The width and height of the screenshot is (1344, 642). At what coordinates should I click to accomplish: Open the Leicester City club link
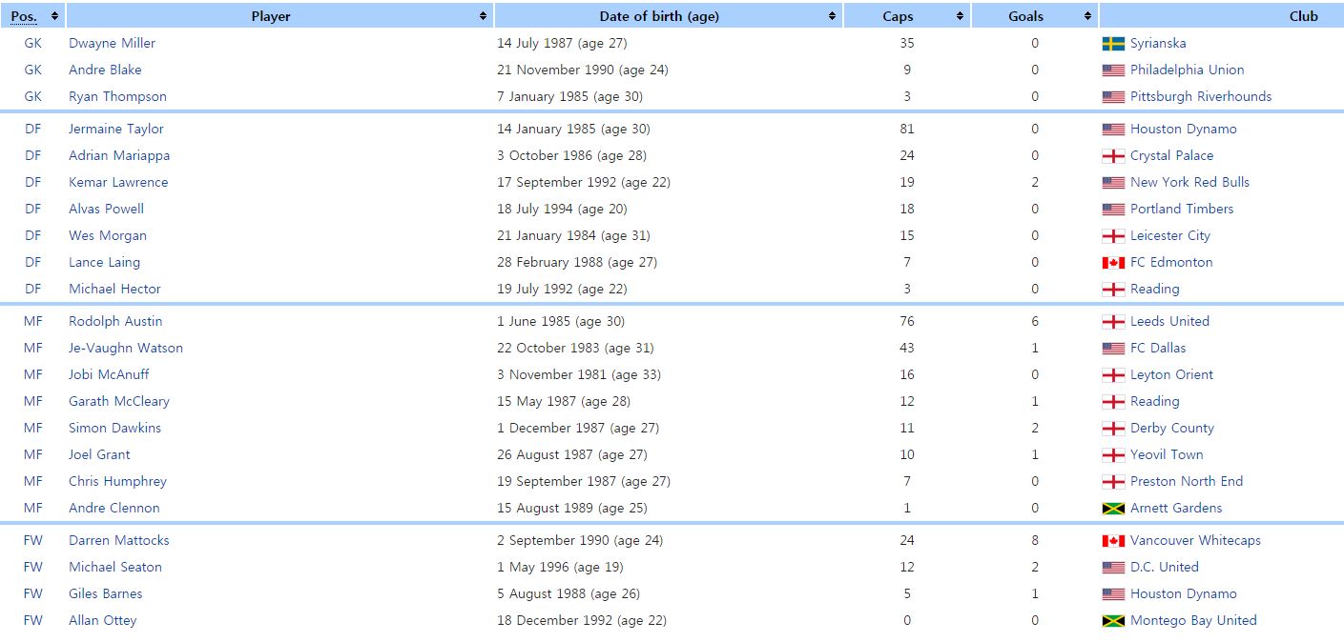pyautogui.click(x=1169, y=236)
